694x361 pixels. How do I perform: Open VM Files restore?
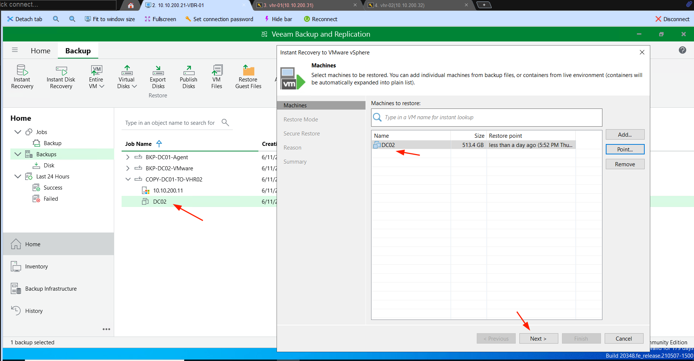(x=217, y=77)
